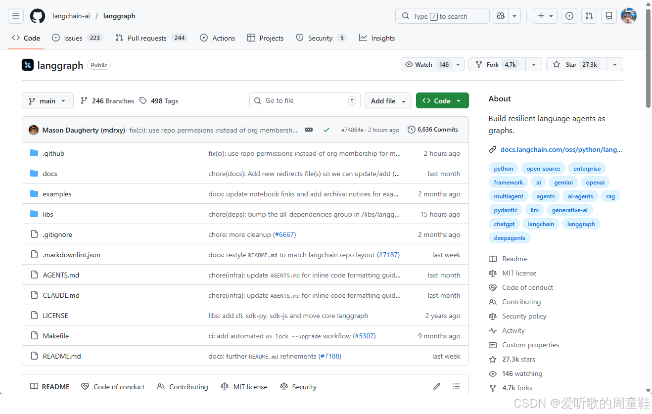Open commit hash e74864a
Screen dimensions: 652x414
point(352,130)
